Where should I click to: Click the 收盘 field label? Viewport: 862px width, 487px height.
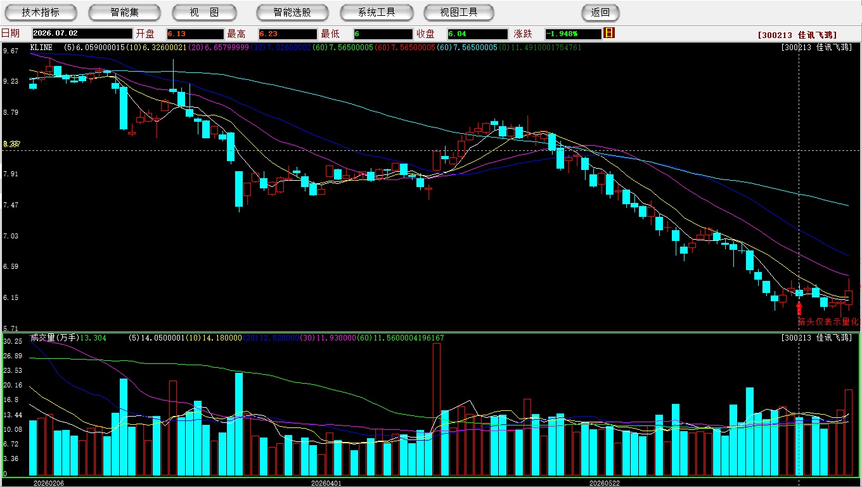[426, 34]
